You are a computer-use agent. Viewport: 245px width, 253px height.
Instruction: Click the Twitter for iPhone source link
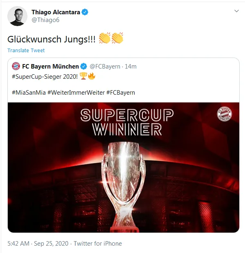98,244
